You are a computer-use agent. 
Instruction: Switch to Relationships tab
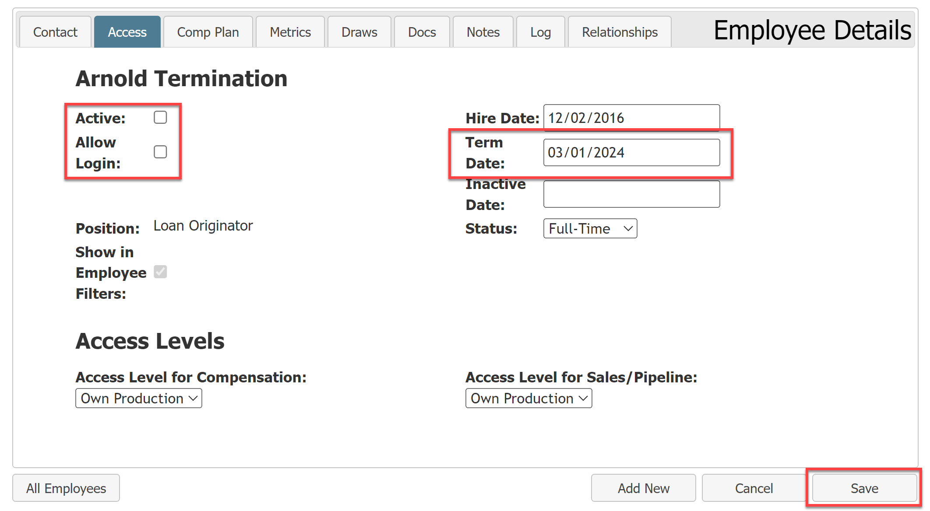pos(620,32)
